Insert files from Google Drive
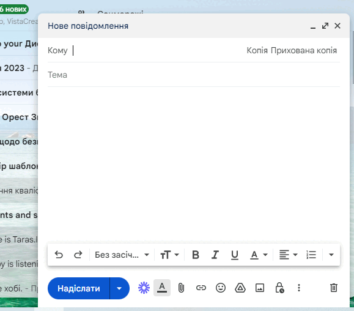The width and height of the screenshot is (354, 311). click(x=240, y=288)
